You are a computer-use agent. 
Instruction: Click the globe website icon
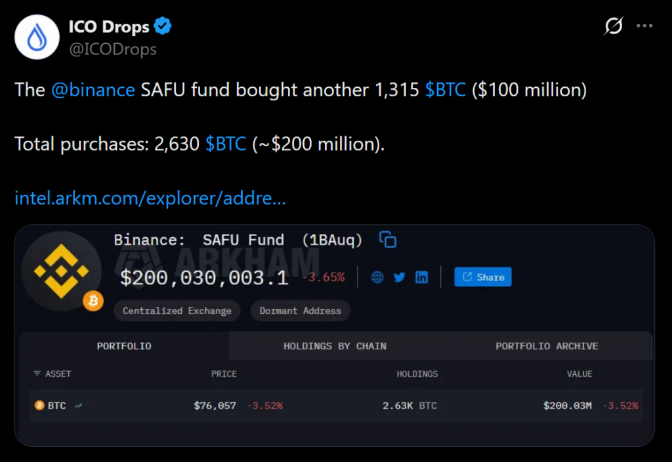pyautogui.click(x=377, y=277)
